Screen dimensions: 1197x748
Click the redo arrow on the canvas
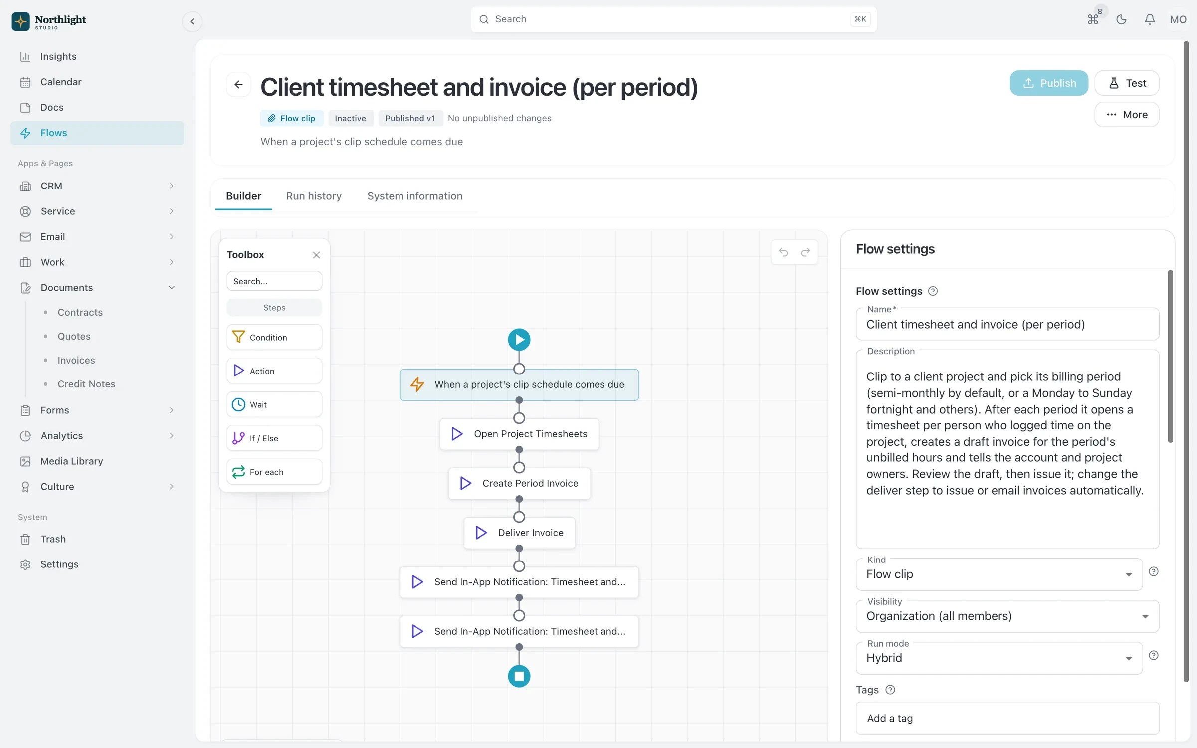(x=805, y=252)
